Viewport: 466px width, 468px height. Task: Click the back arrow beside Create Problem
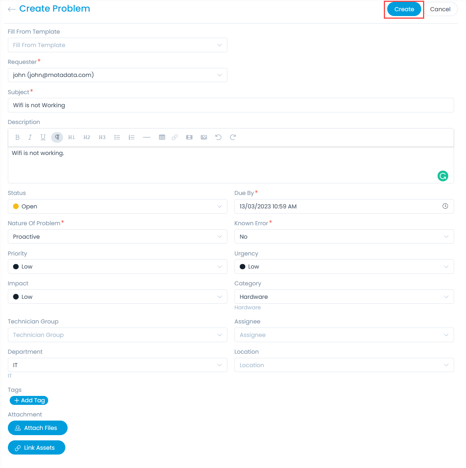pos(12,9)
